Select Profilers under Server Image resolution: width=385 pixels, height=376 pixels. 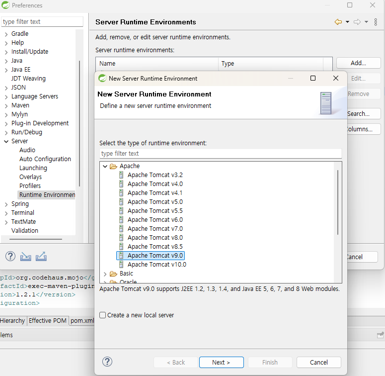(30, 186)
